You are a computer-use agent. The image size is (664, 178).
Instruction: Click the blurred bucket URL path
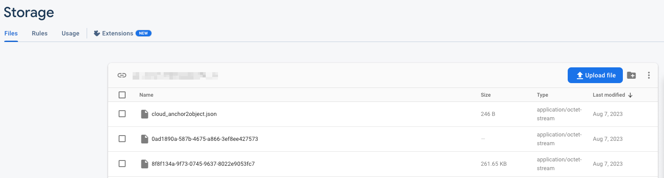click(175, 75)
